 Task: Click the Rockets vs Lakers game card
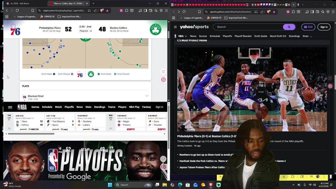(x=91, y=122)
